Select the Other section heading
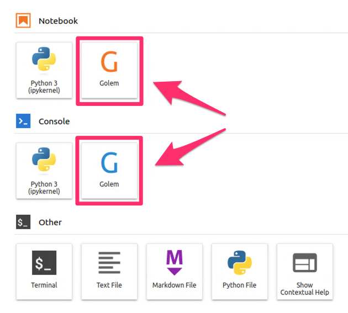 [50, 222]
